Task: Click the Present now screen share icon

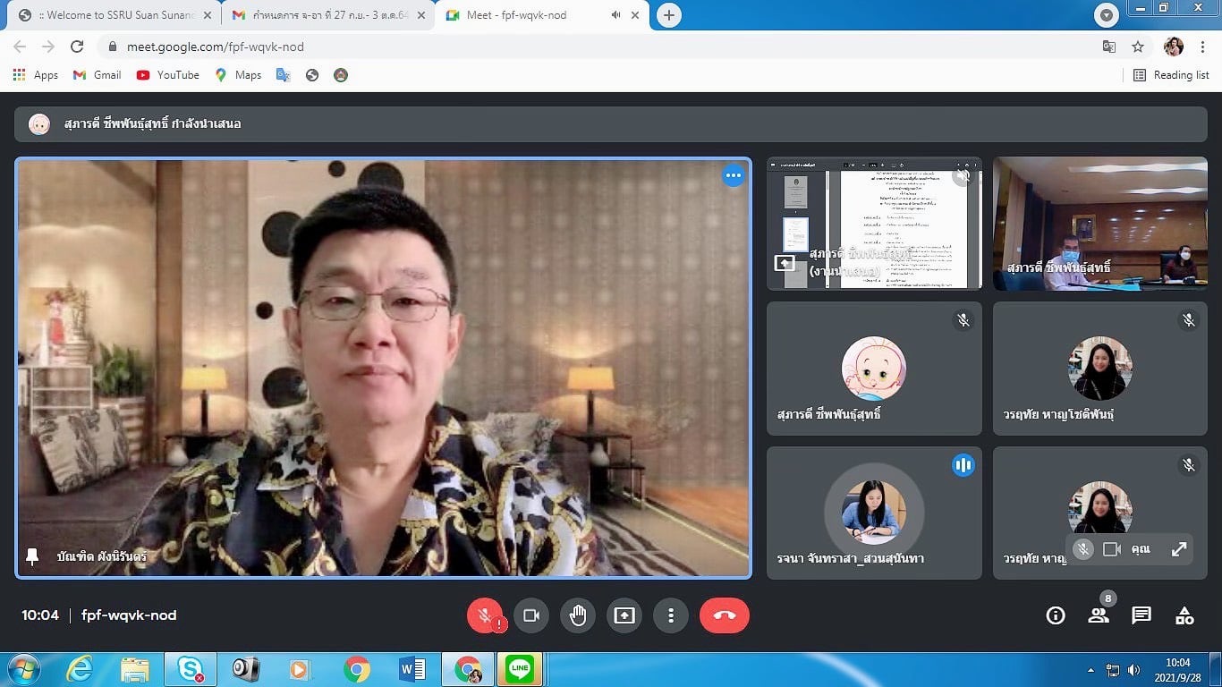Action: tap(624, 615)
